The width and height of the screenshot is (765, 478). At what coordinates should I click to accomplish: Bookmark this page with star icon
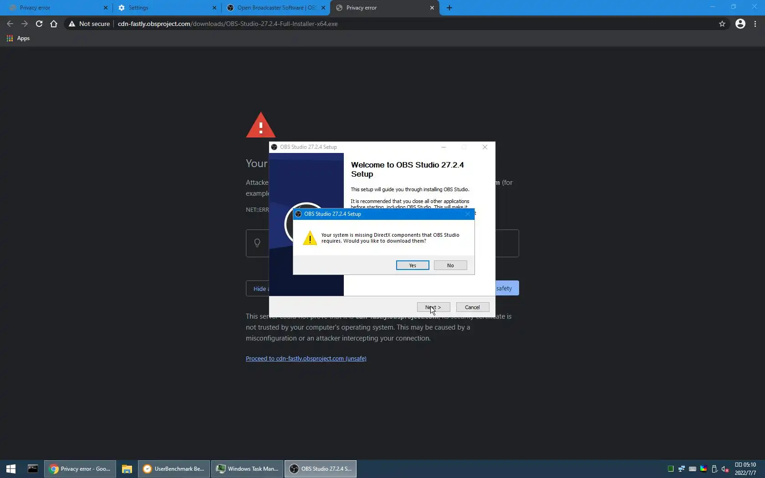[x=722, y=24]
